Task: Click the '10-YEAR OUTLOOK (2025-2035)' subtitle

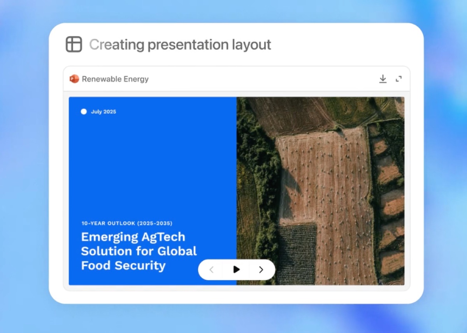Action: click(x=127, y=223)
